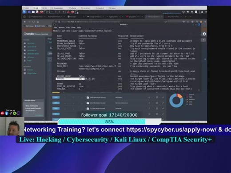This screenshot has width=231, height=173.
Task: Open Kali Tools bookmark in Firefox
Action: (x=40, y=26)
